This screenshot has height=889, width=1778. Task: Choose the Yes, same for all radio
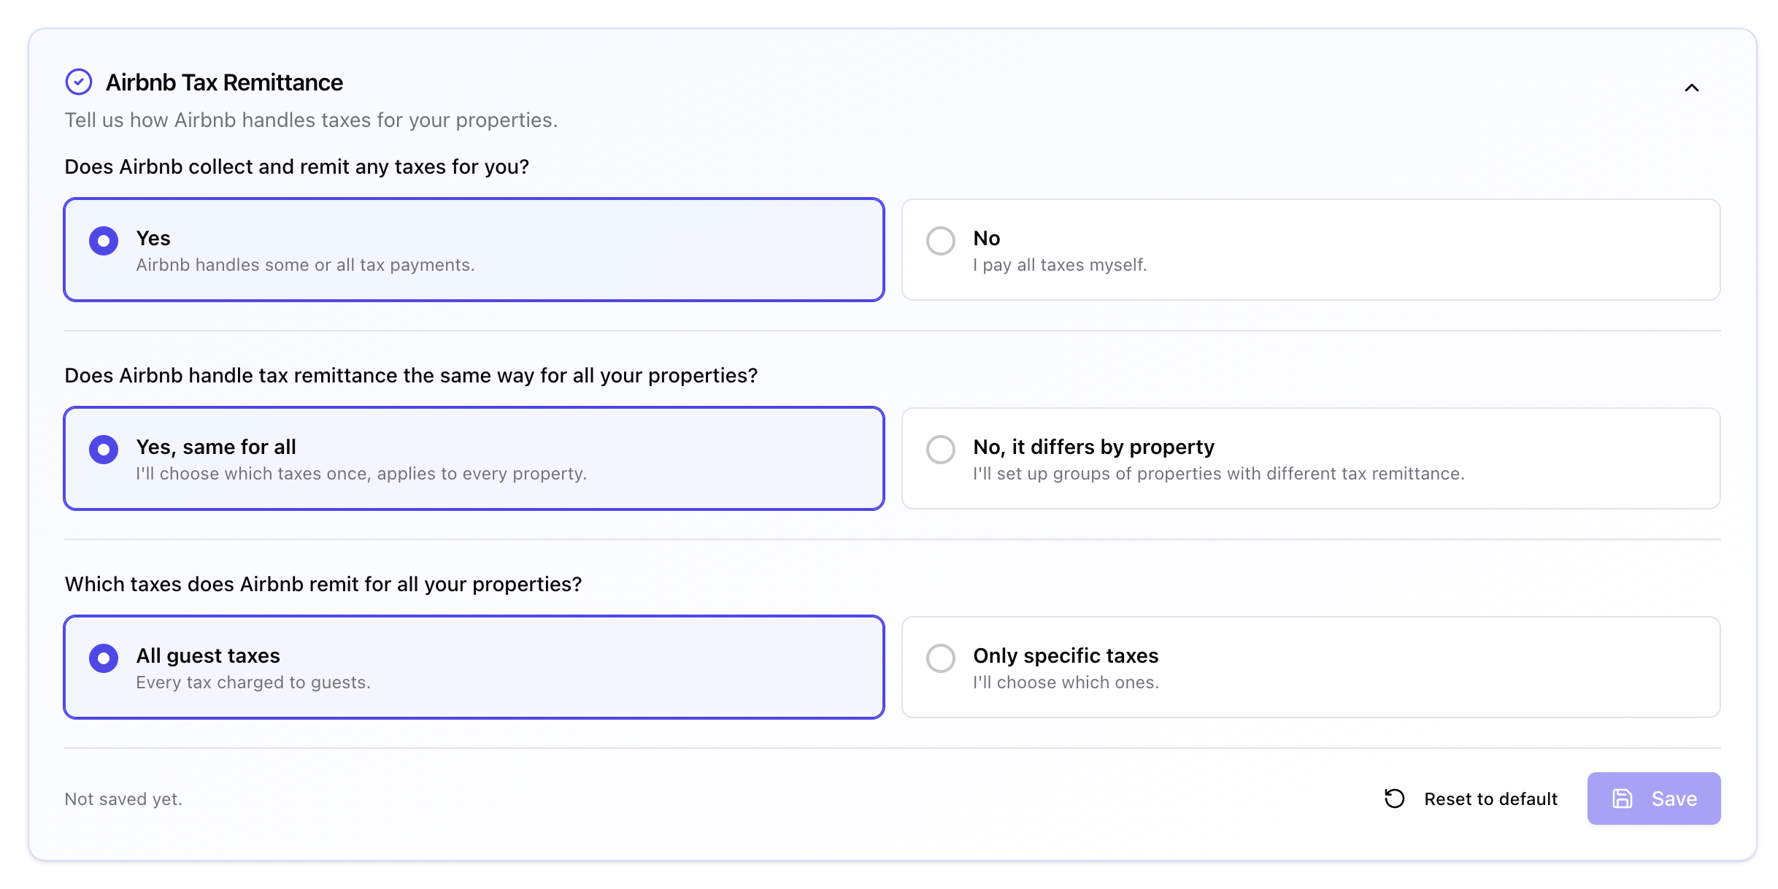point(104,450)
